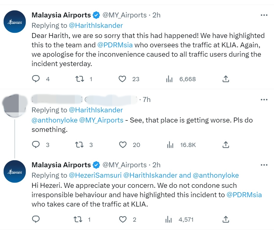View analytics showing 4,571 views
274x231 pixels.
(169, 220)
